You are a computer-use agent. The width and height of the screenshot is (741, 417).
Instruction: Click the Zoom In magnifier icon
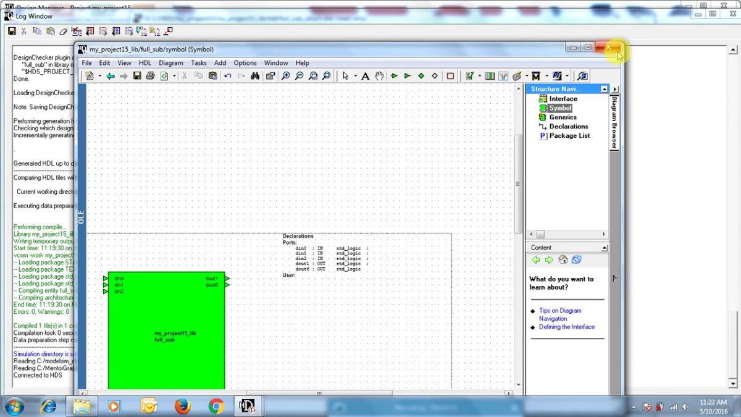286,76
